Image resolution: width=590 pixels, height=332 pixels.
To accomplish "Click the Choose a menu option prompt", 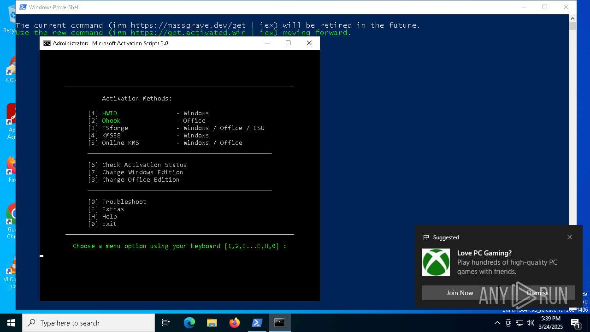I will [180, 246].
